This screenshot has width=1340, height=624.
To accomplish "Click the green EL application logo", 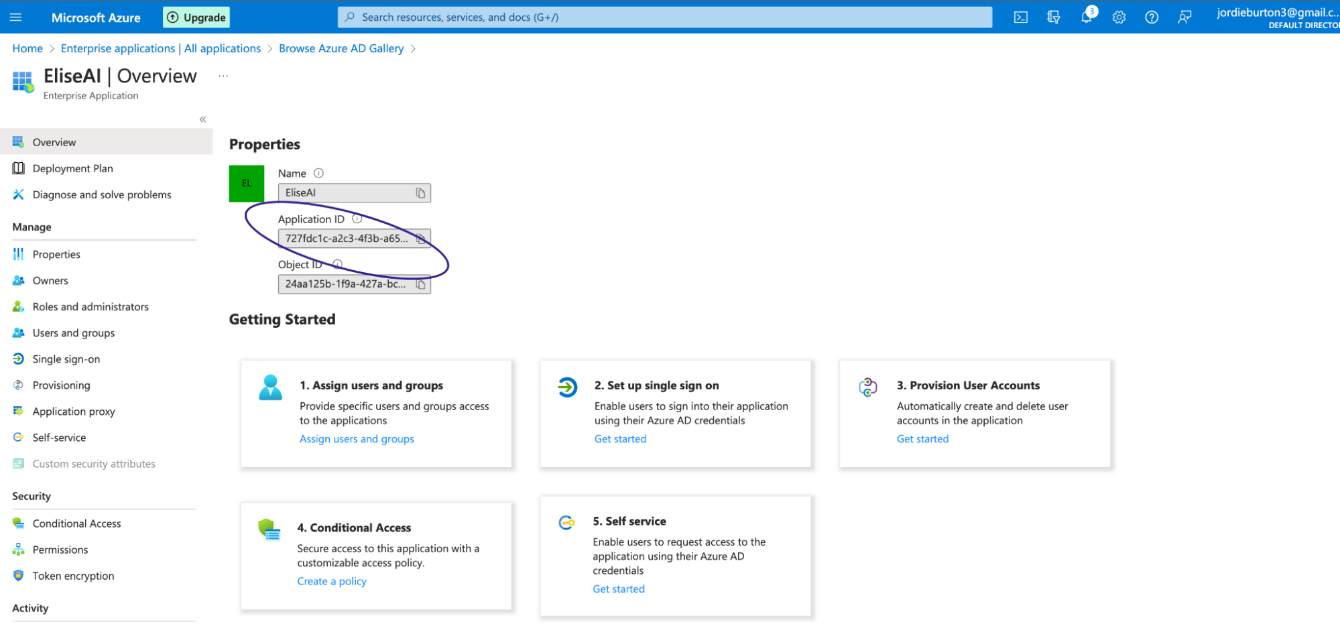I will coord(247,183).
